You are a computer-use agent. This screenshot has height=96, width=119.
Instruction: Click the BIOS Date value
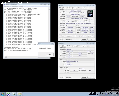(x=80, y=65)
